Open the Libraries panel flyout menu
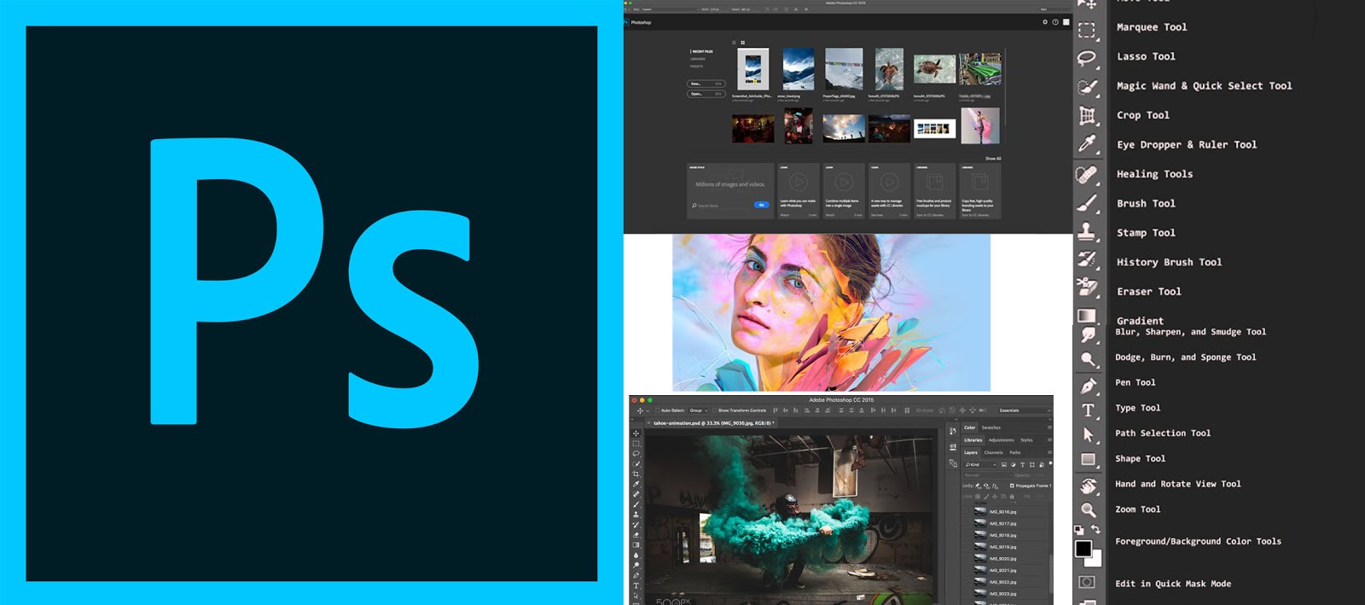This screenshot has width=1365, height=605. click(1049, 440)
